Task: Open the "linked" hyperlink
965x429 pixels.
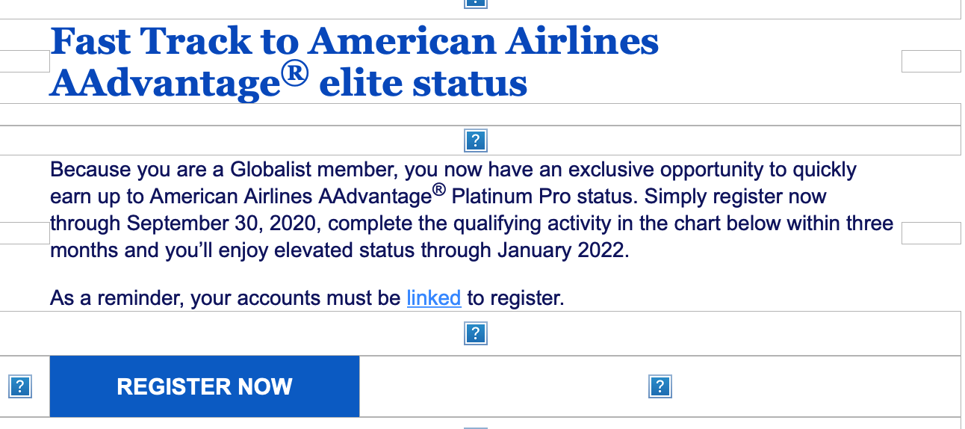Action: point(434,298)
